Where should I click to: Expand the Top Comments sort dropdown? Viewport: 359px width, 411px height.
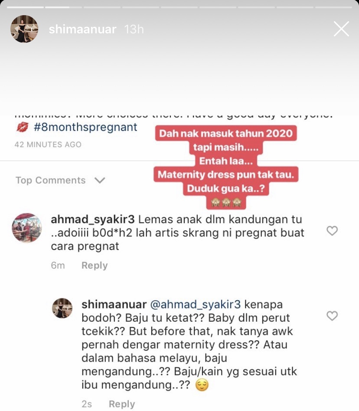click(x=60, y=180)
